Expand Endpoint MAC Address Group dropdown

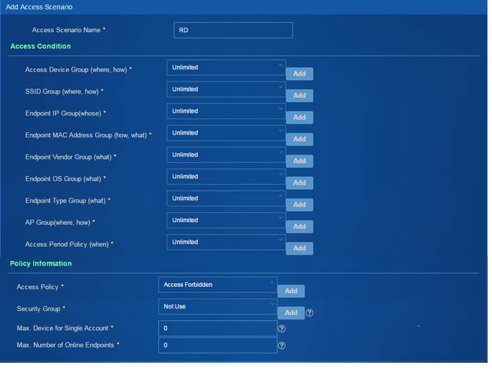226,133
